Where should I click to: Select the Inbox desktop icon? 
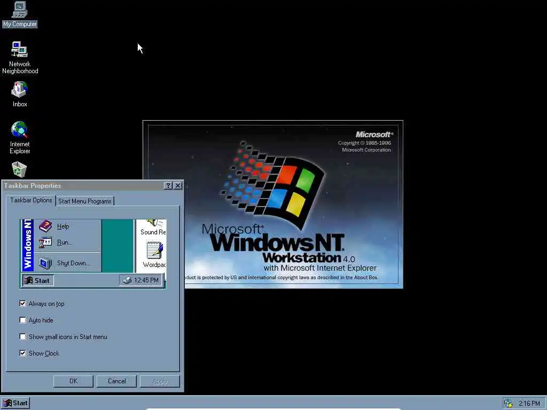click(20, 94)
